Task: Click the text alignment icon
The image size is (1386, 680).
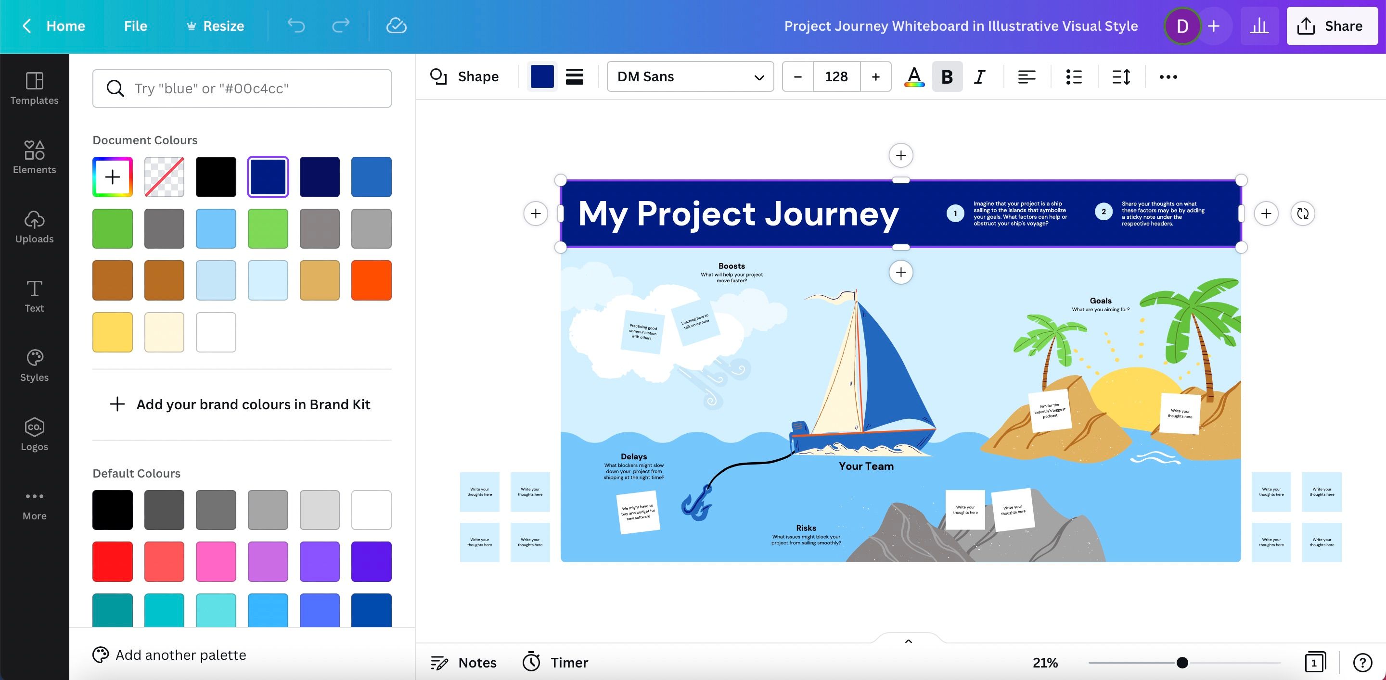Action: [1026, 77]
